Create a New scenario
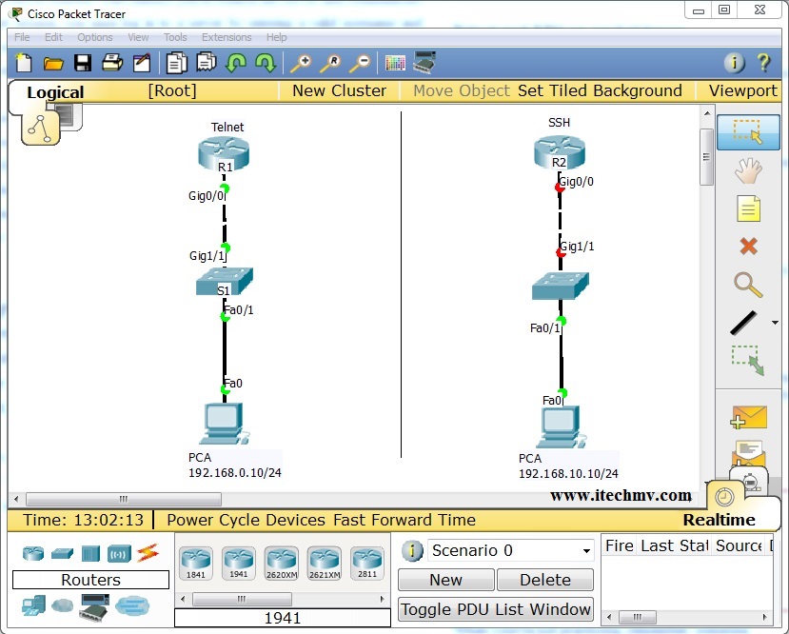Viewport: 789px width, 634px height. (x=445, y=580)
